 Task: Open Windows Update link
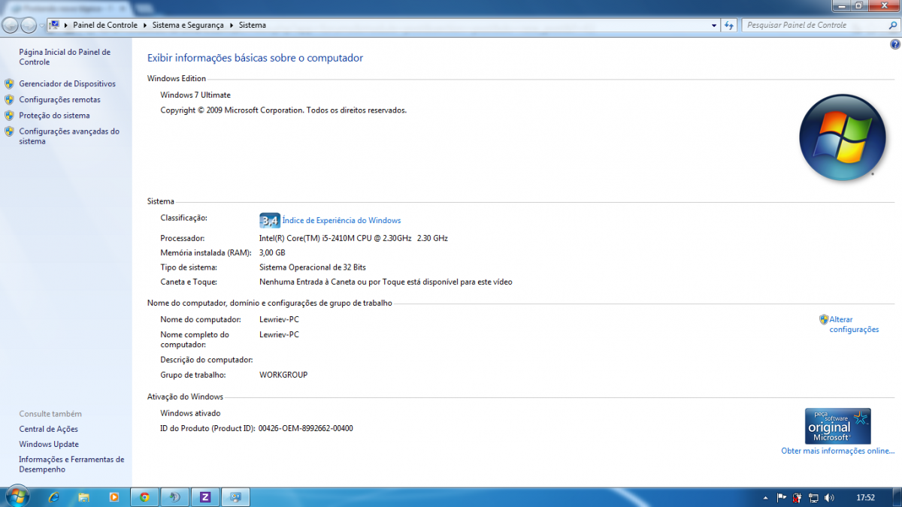(x=49, y=444)
